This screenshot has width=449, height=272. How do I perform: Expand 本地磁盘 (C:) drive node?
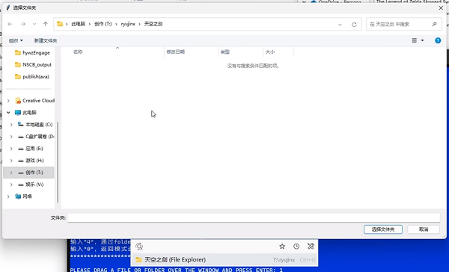pyautogui.click(x=11, y=125)
